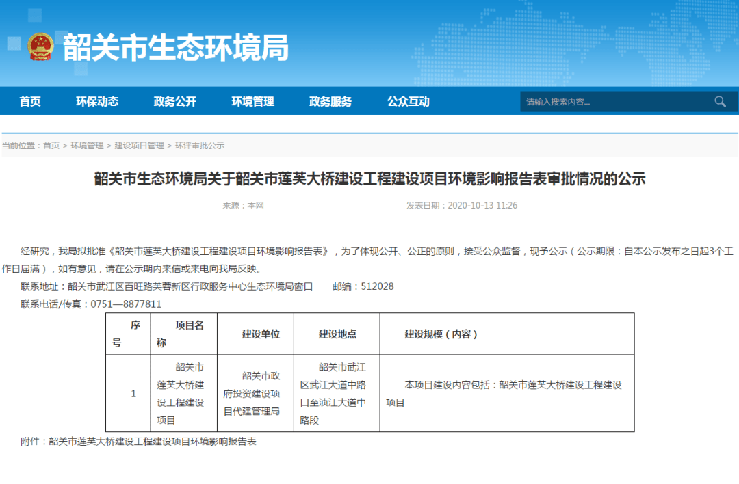Screen dimensions: 739x484
Task: Open the attachment 环境影响报告表 link
Action: [x=152, y=441]
